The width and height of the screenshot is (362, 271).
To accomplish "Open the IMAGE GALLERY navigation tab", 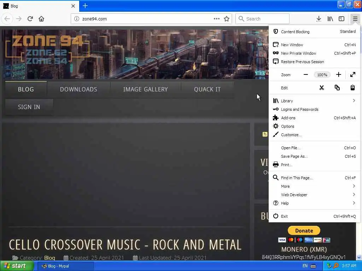I will 145,89.
